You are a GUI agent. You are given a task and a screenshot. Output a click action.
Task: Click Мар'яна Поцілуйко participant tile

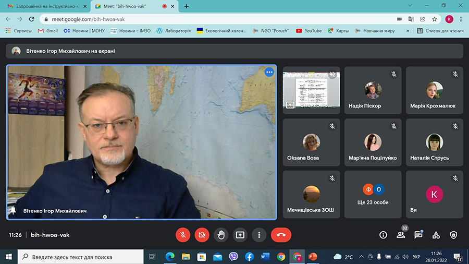[x=373, y=142]
